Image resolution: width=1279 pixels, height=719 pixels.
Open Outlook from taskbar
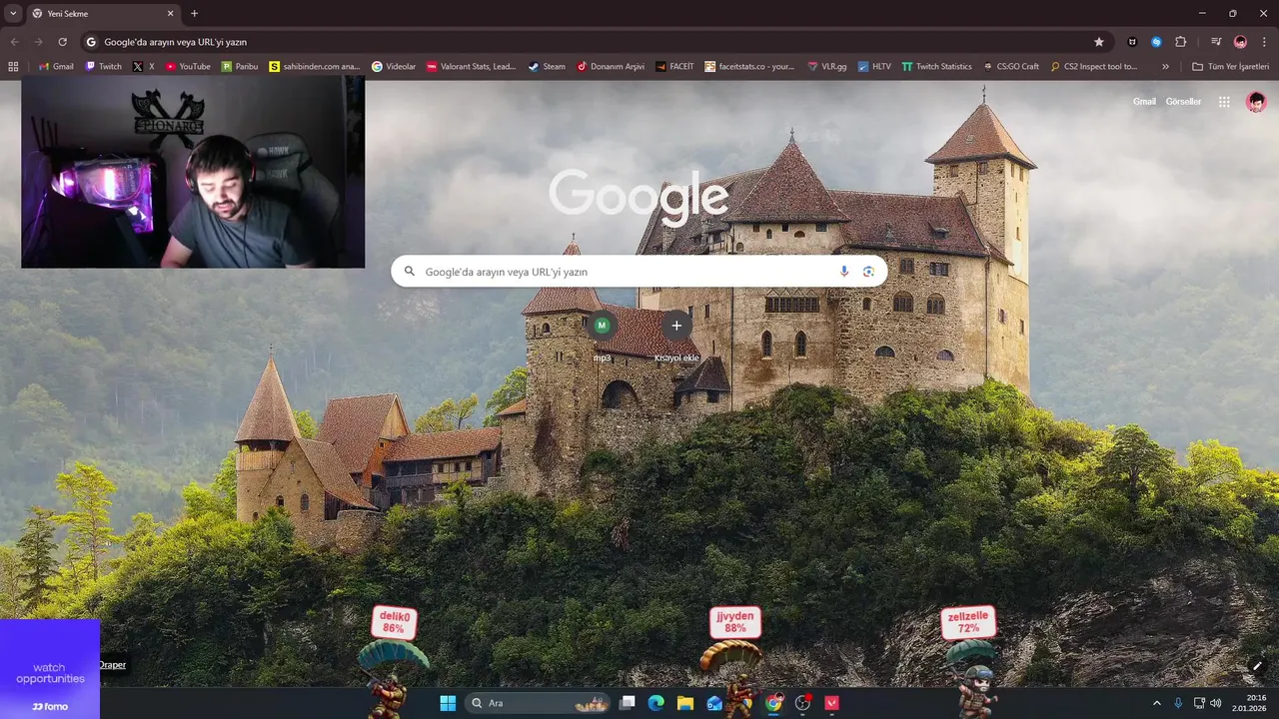[714, 703]
